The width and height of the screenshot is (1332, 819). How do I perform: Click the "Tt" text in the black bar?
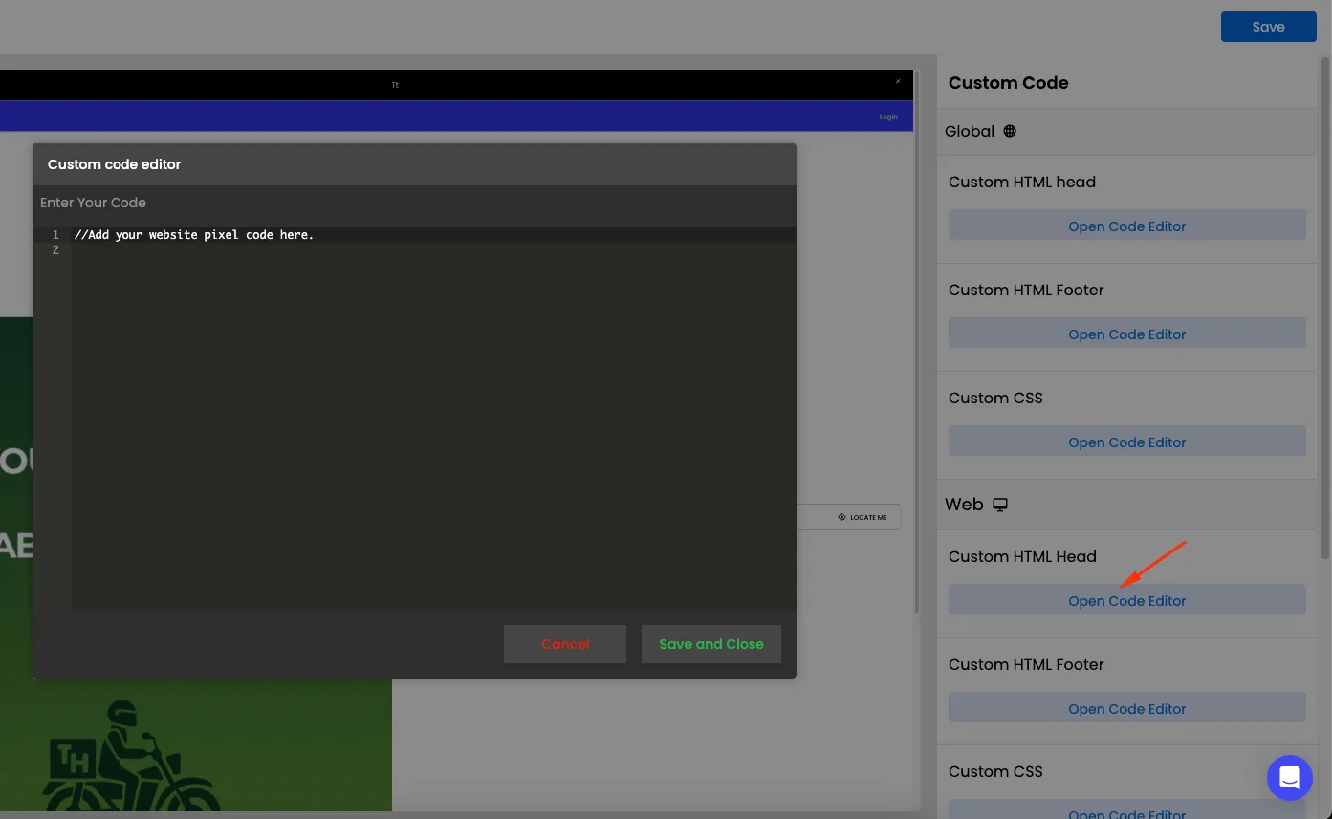coord(395,85)
